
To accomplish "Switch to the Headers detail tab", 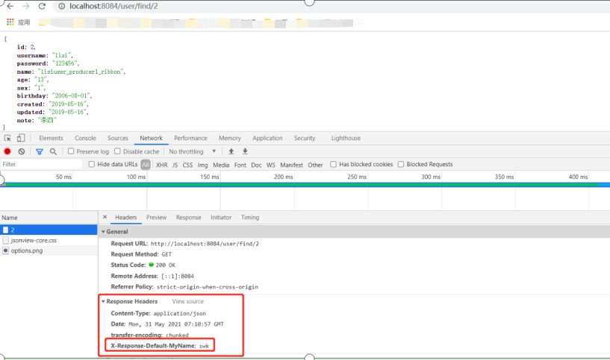I will [x=125, y=218].
